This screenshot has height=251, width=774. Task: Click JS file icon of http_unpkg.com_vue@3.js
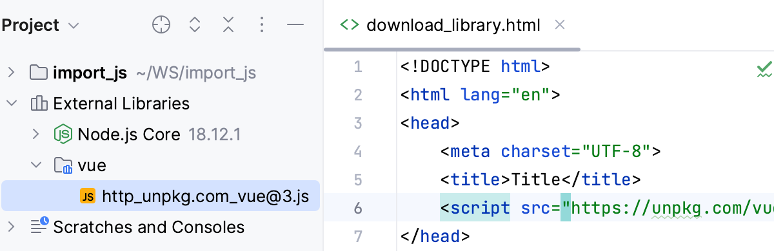tap(88, 196)
